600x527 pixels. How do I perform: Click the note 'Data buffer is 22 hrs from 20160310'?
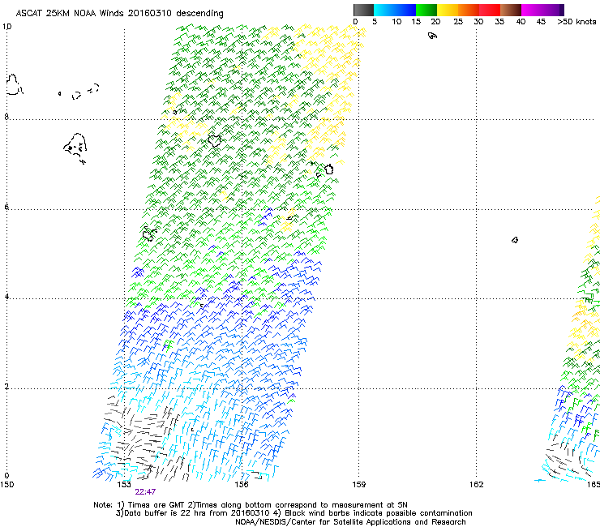point(198,513)
